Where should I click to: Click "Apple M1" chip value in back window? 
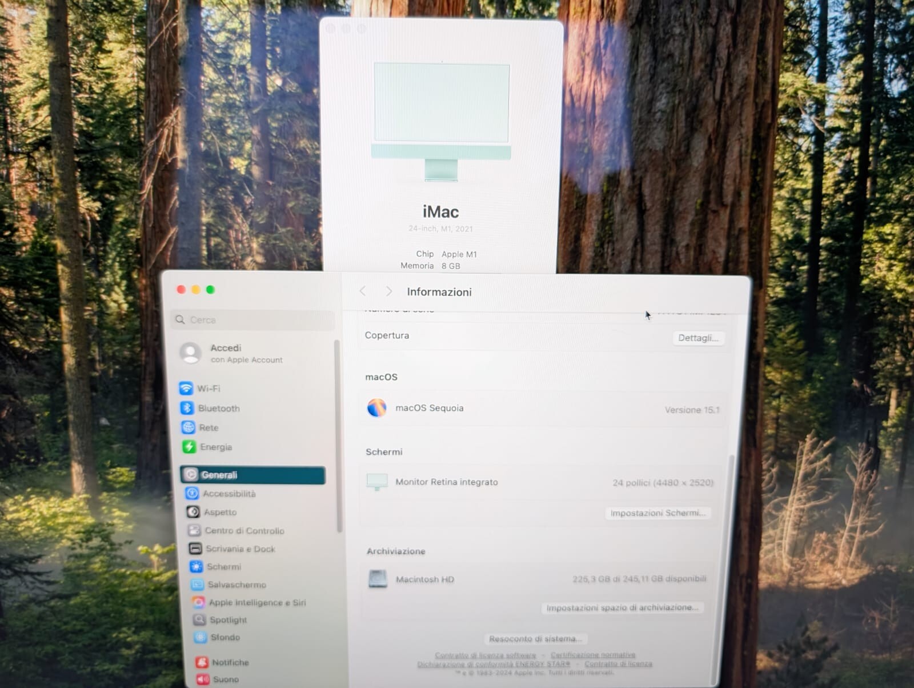[x=459, y=254]
